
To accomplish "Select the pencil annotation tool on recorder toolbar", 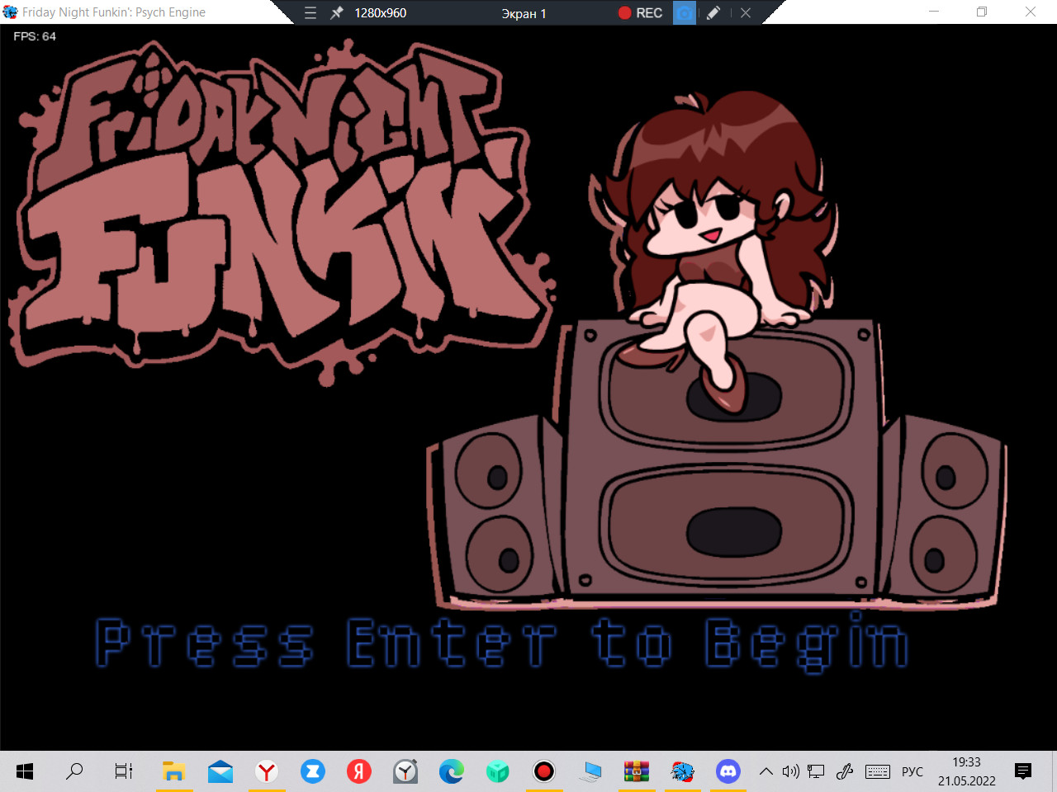I will click(713, 12).
